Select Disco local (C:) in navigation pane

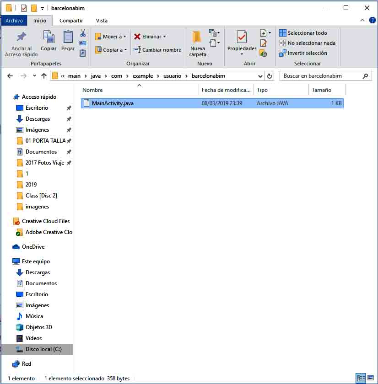(x=43, y=349)
